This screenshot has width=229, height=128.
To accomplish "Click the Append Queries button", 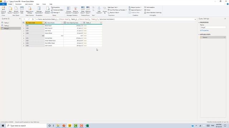I will click(x=135, y=10).
